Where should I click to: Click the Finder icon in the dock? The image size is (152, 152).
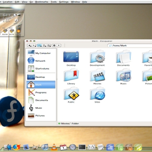point(8,147)
